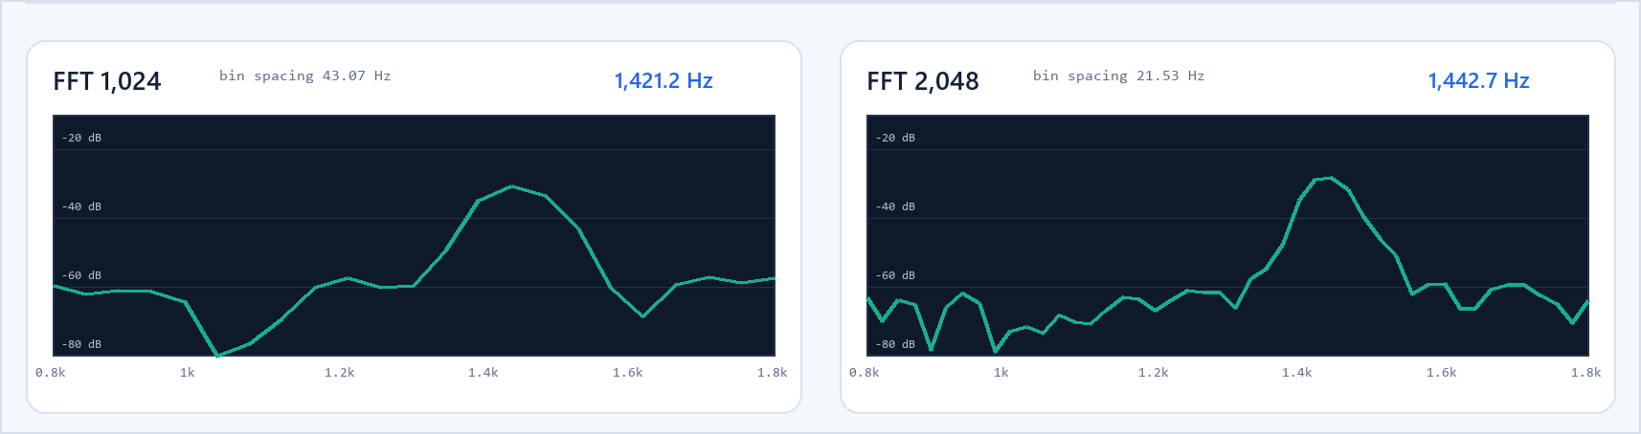Click the 'bin spacing 21.53 Hz' label

[1119, 76]
